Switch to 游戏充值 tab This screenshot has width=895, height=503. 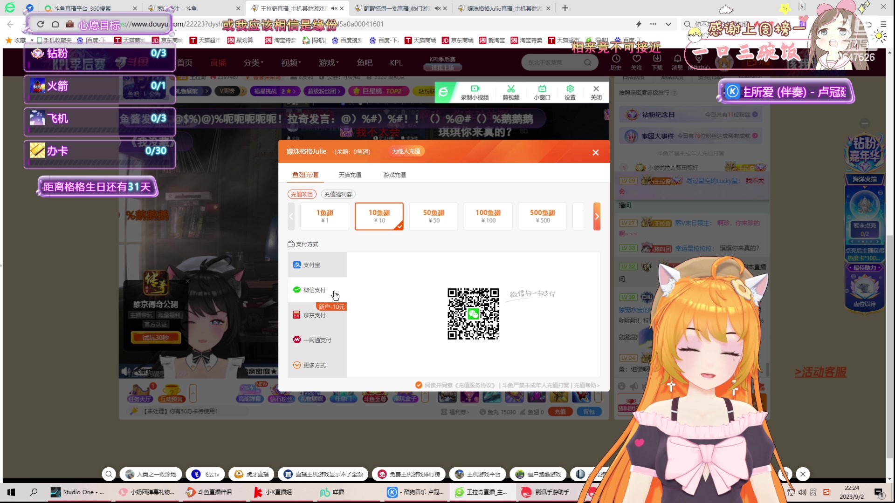[394, 175]
